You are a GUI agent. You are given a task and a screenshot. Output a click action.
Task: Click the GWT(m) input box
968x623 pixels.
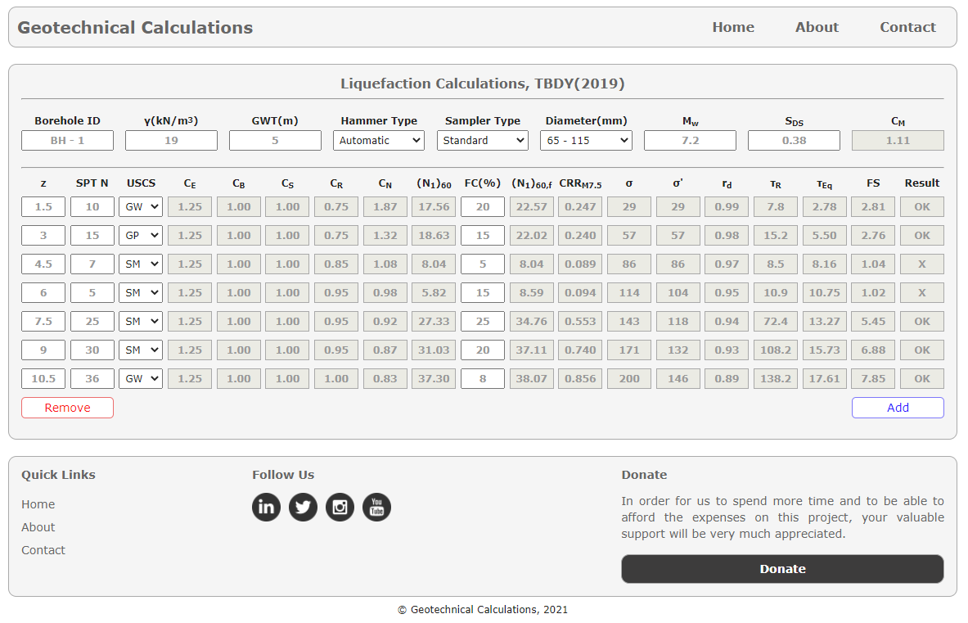275,140
